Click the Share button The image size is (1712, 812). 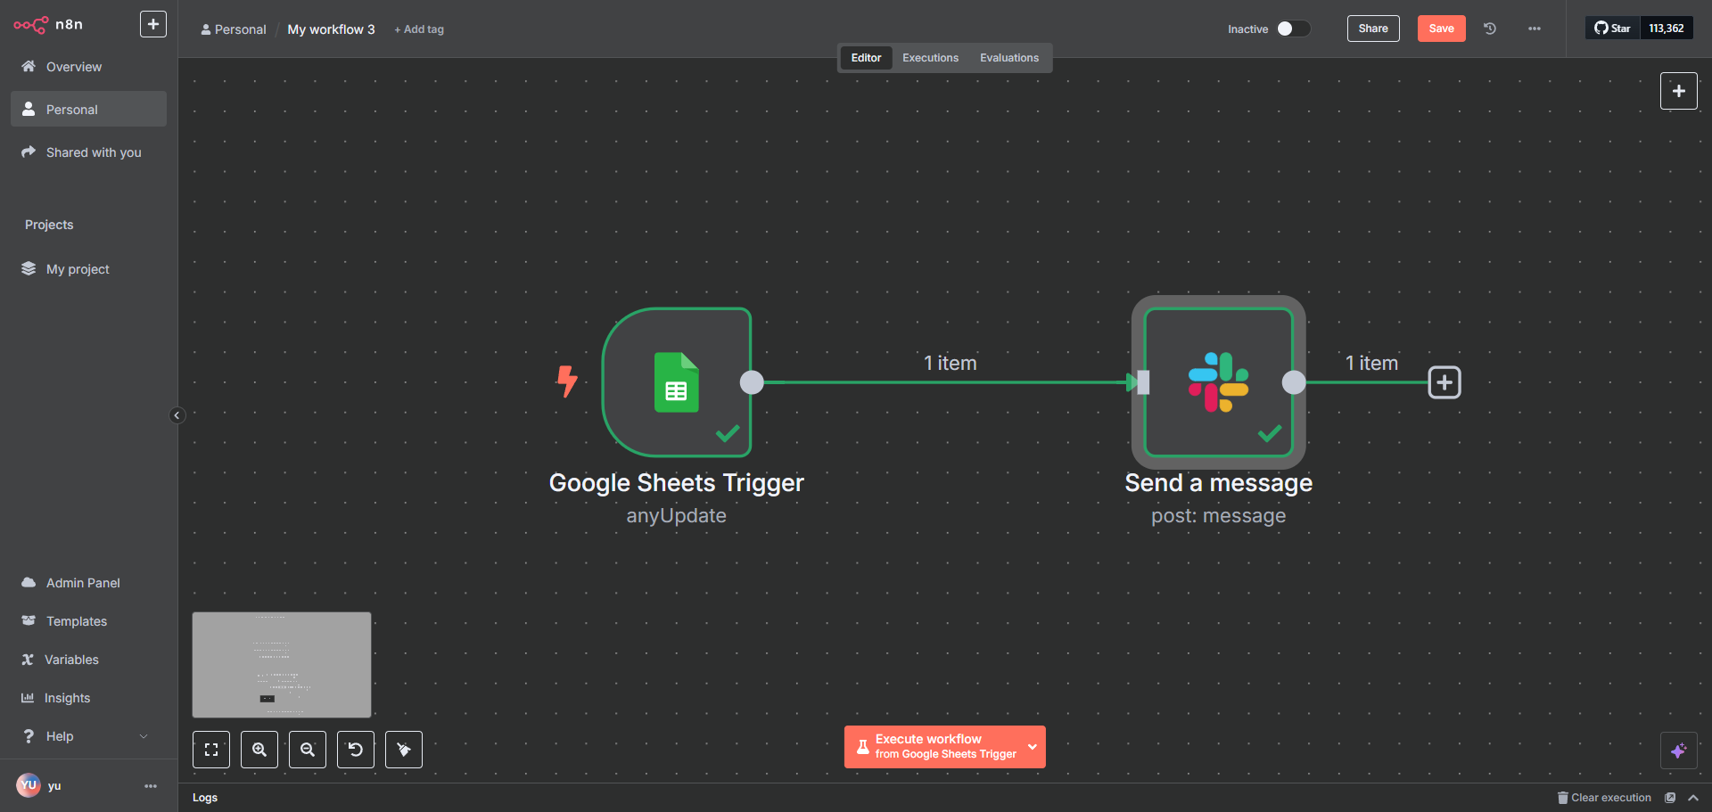click(x=1373, y=29)
